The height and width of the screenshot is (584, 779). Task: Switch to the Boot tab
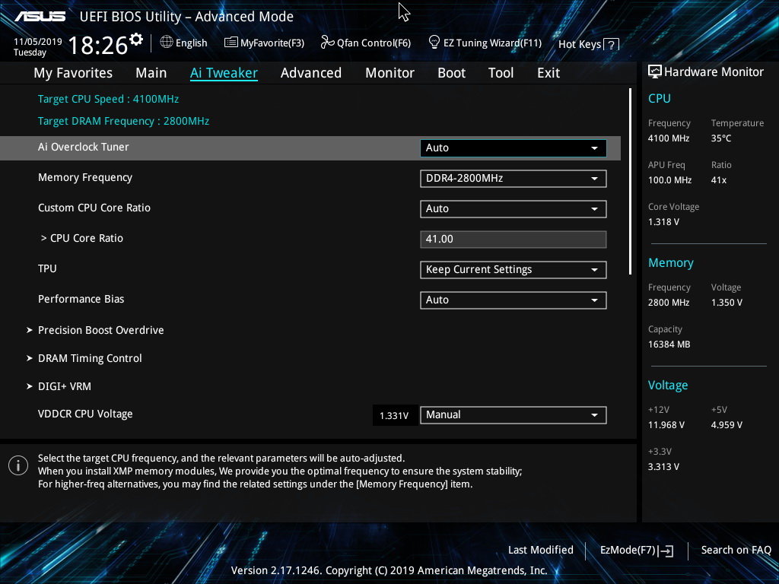(x=451, y=73)
